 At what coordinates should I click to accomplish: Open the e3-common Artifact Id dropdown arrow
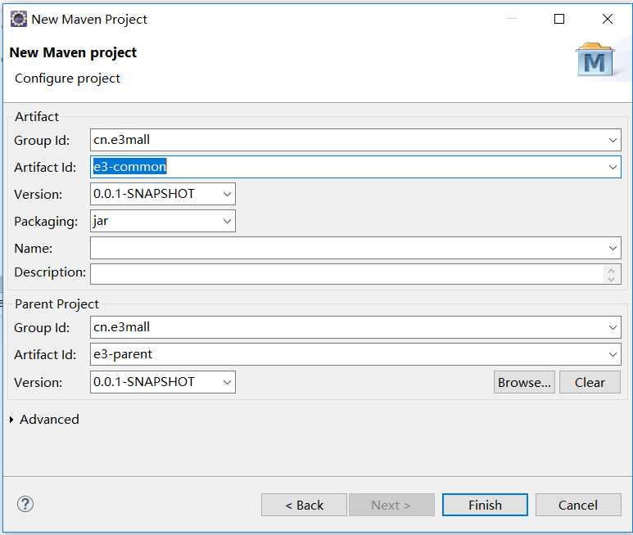613,168
